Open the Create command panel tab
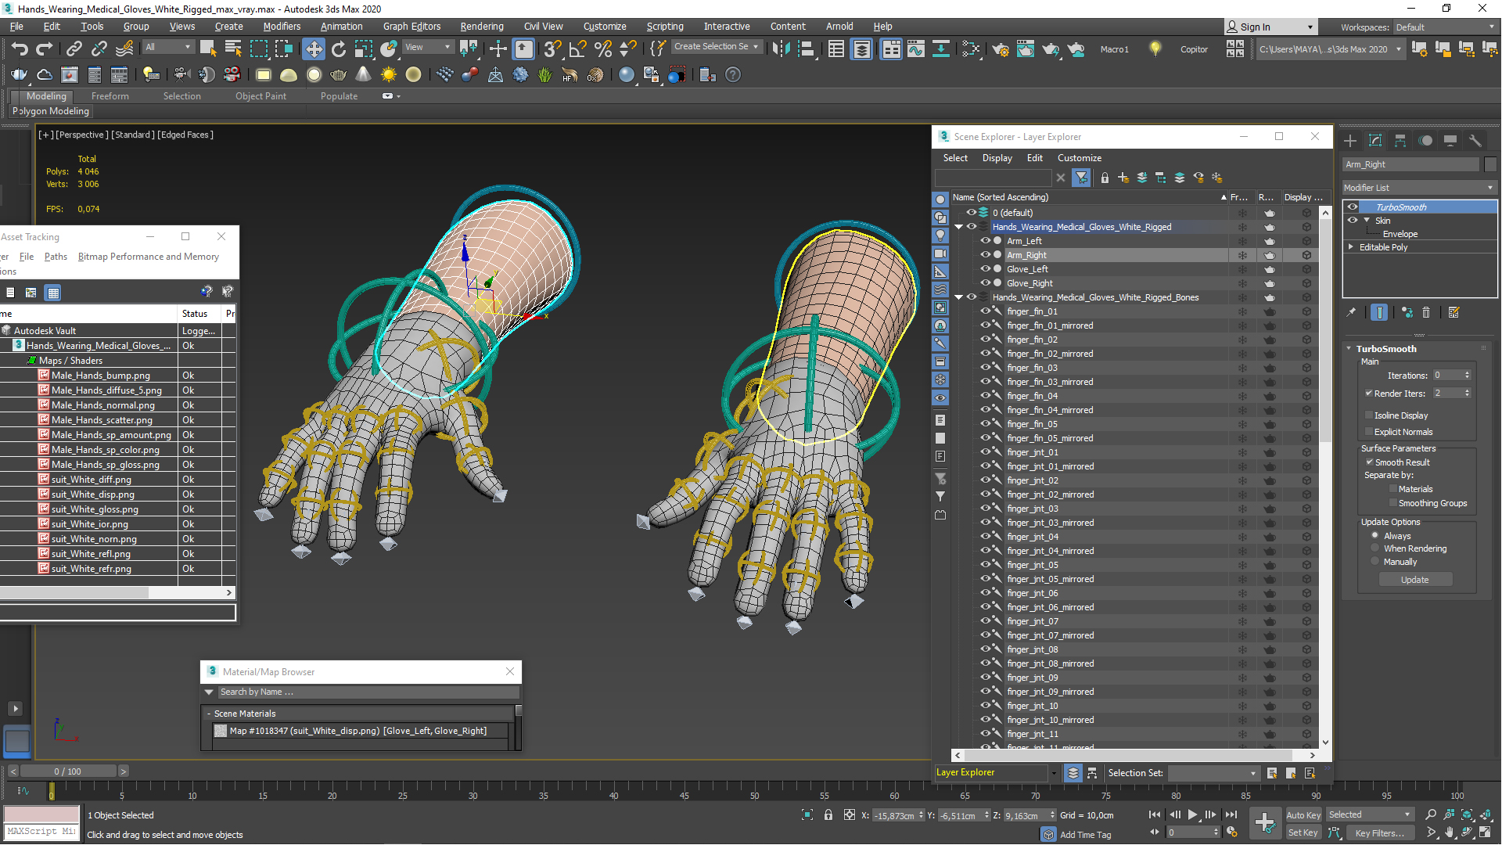Image resolution: width=1502 pixels, height=845 pixels. 1350,141
